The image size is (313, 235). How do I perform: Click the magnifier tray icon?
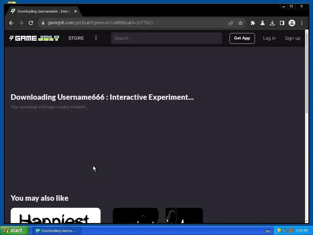(290, 231)
